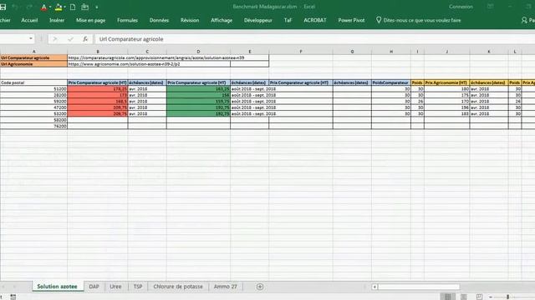Open the fill color dropdown arrow
Image resolution: width=535 pixels, height=300 pixels.
point(65,7)
